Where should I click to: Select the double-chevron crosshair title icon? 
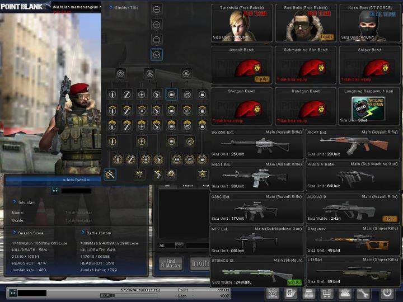click(142, 126)
